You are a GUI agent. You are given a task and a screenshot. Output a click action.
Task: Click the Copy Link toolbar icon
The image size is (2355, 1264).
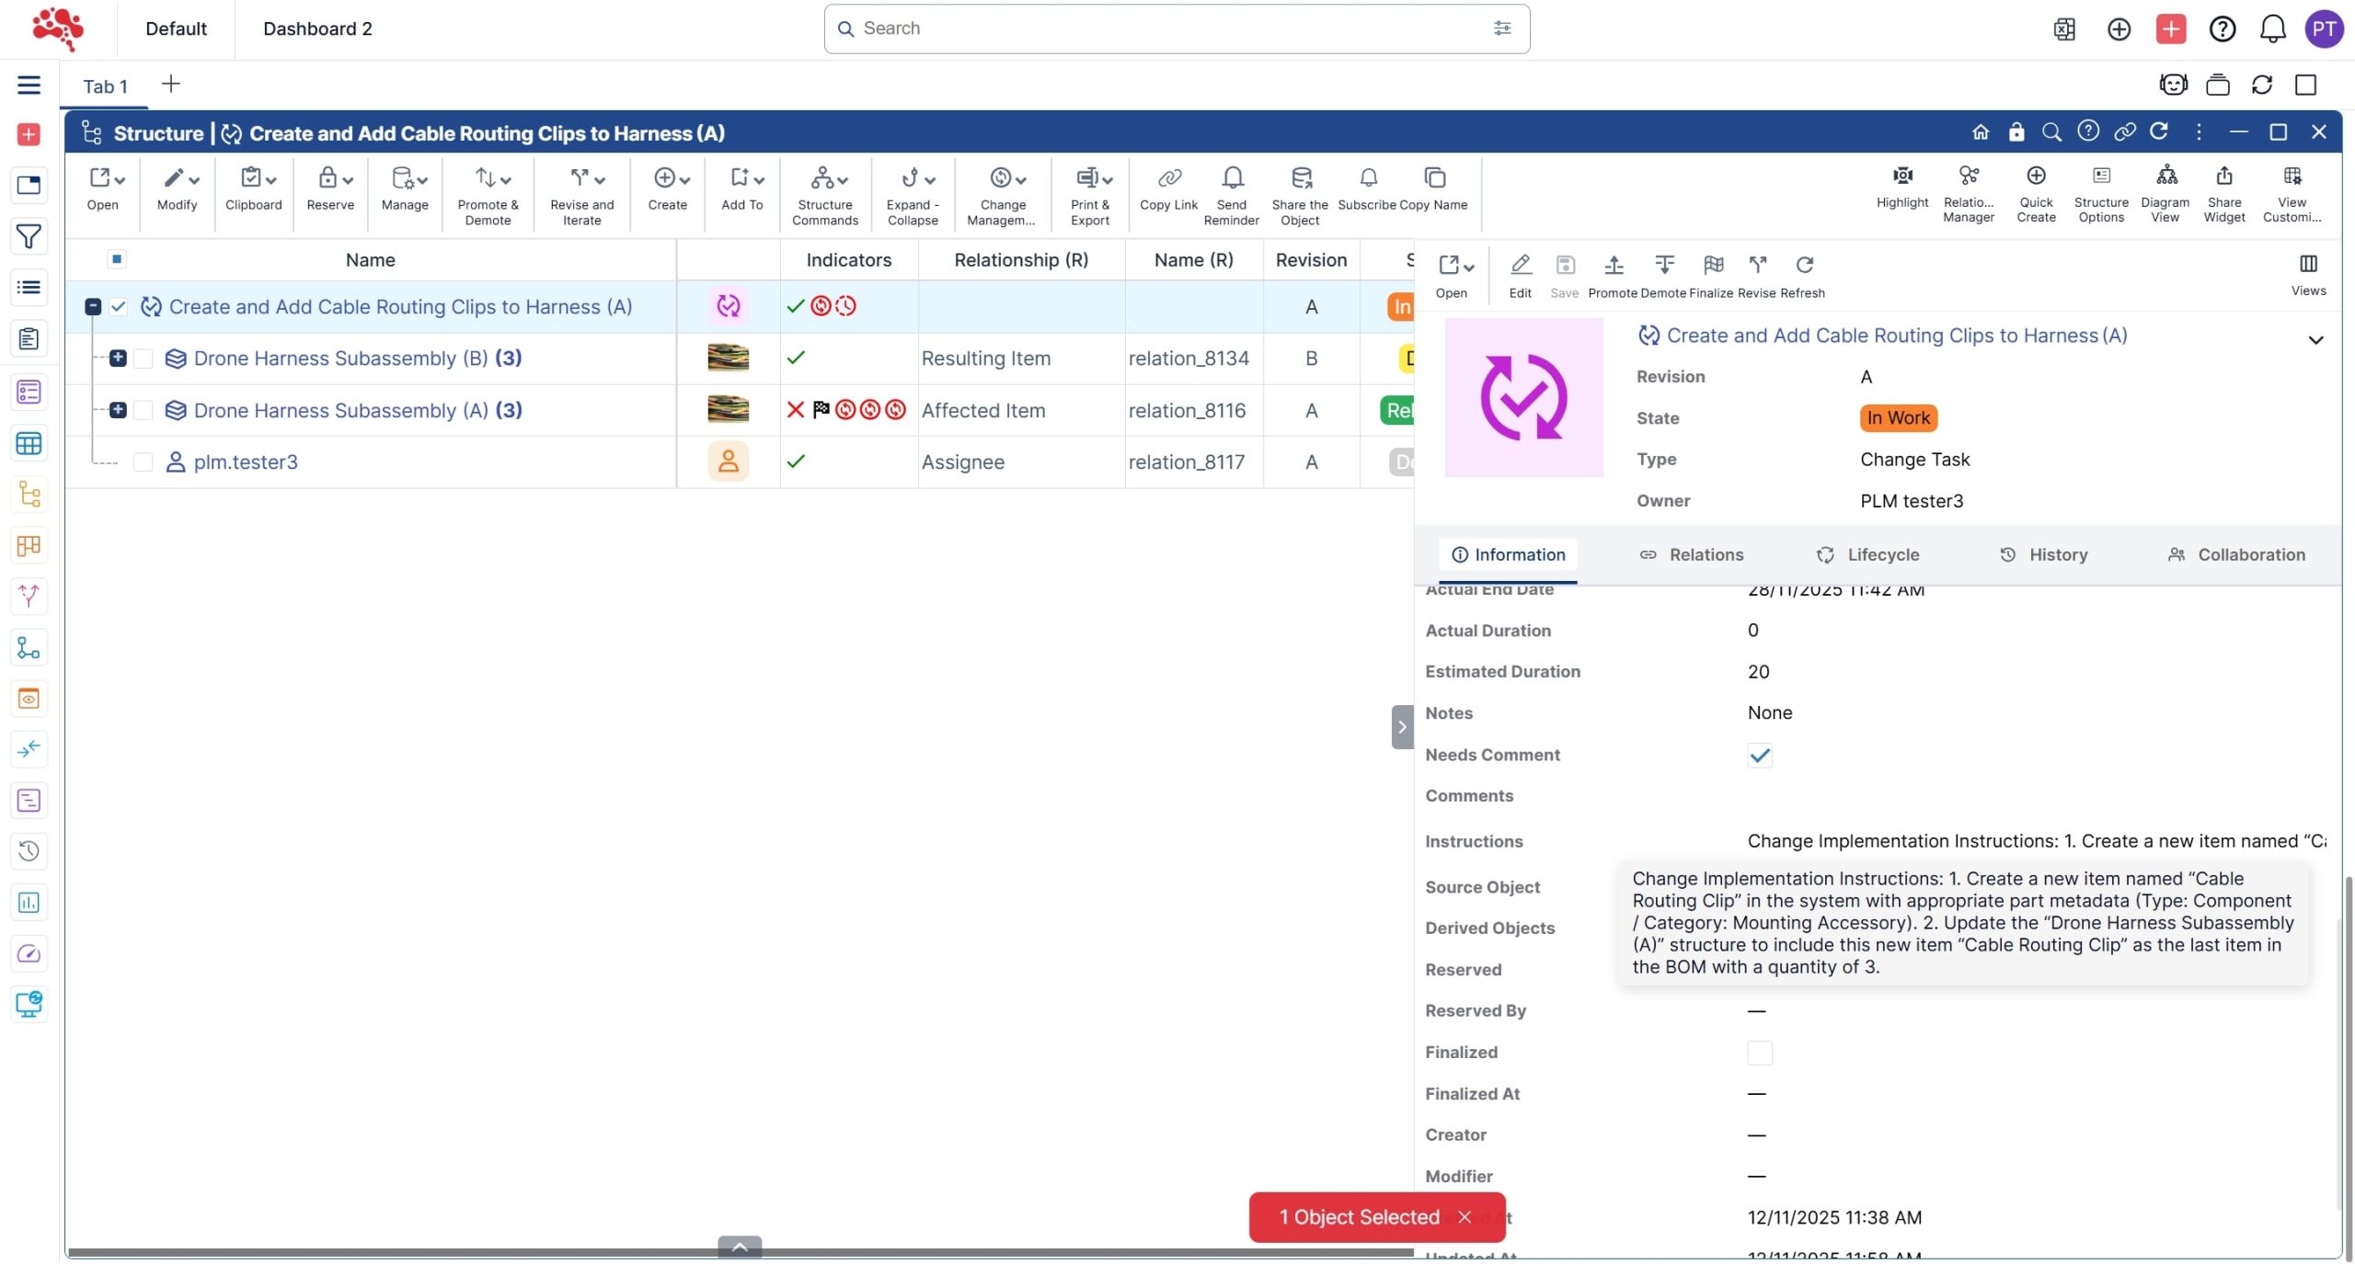tap(1168, 178)
